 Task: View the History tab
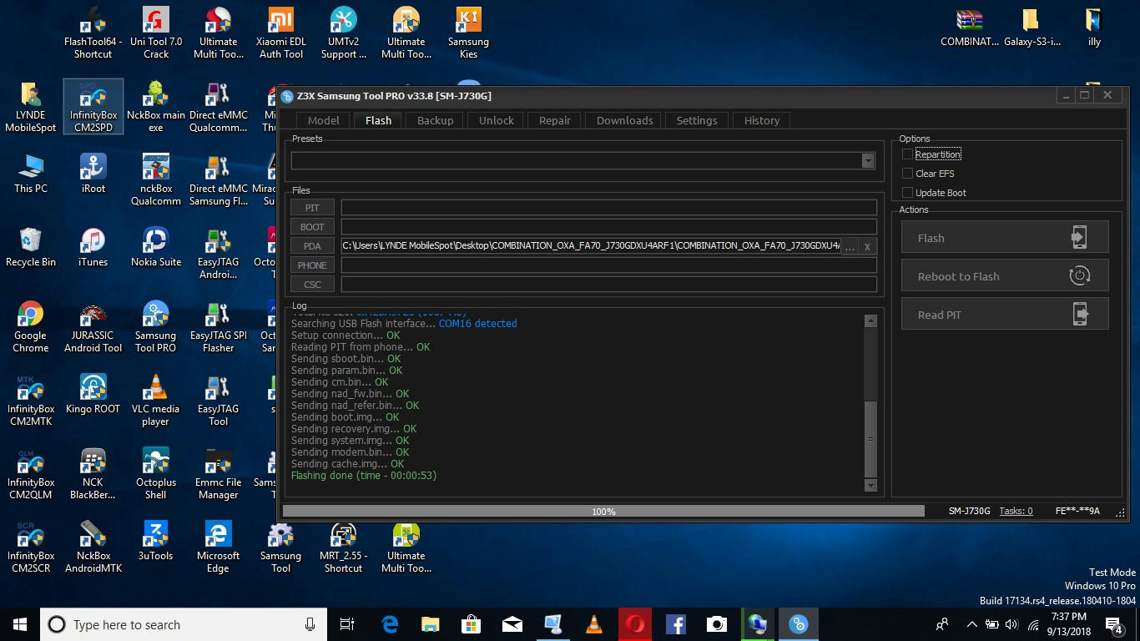pyautogui.click(x=762, y=120)
